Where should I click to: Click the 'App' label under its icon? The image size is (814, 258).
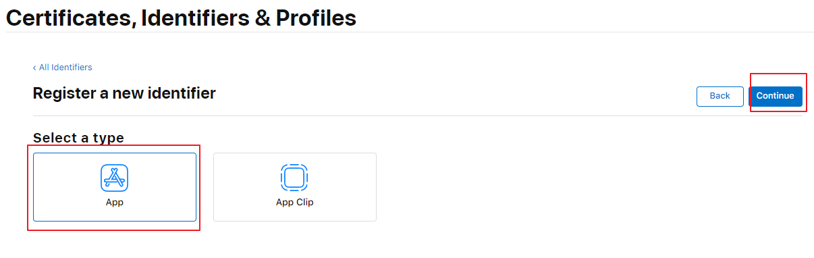tap(115, 202)
